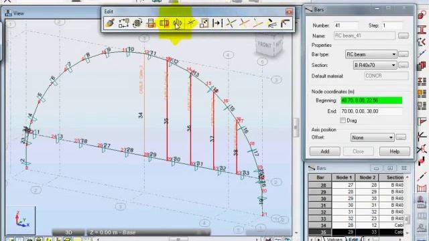Screen dimensions: 429x241
Task: Click the ellipsis button next to Offset
Action: [x=401, y=137]
